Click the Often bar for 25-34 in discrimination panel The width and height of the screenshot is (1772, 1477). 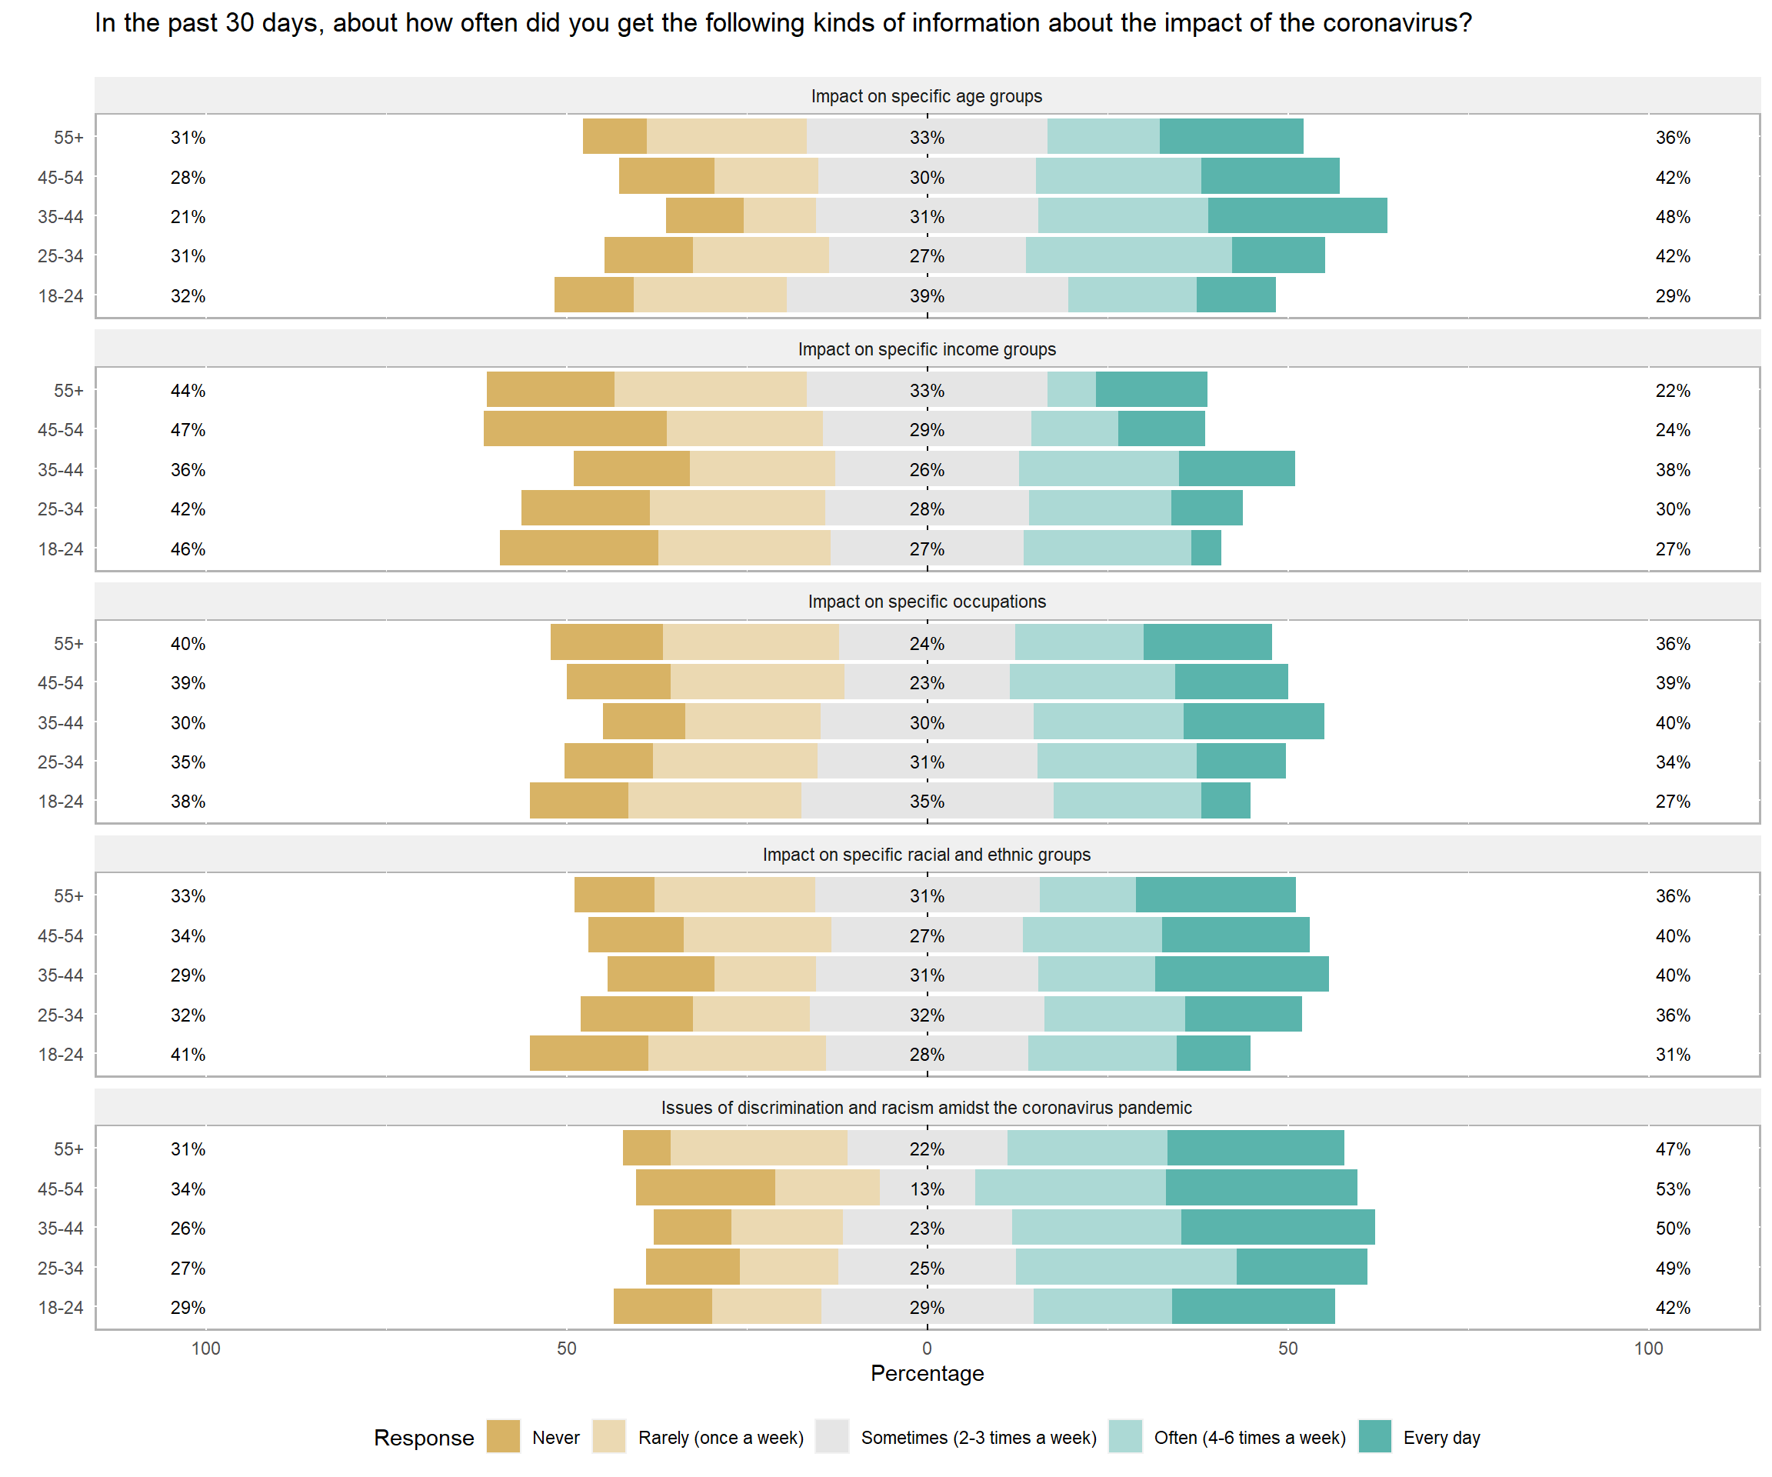click(1126, 1267)
